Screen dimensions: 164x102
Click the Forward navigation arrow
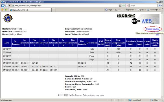(6, 6)
